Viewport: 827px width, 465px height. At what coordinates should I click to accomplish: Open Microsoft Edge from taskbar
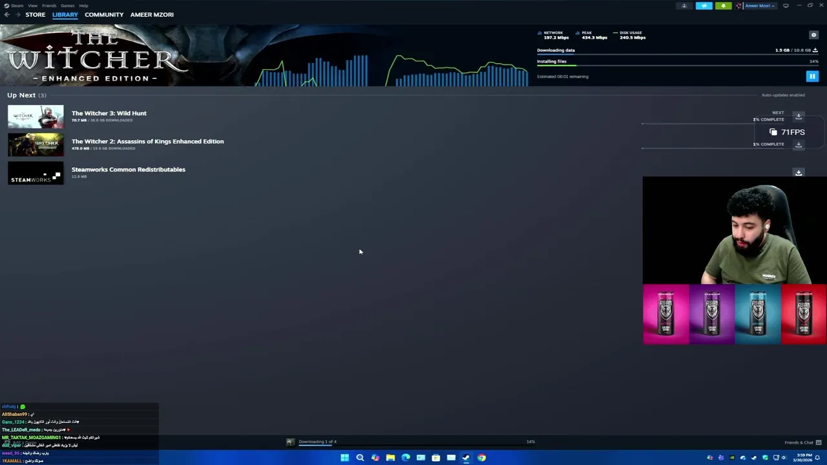[x=406, y=458]
